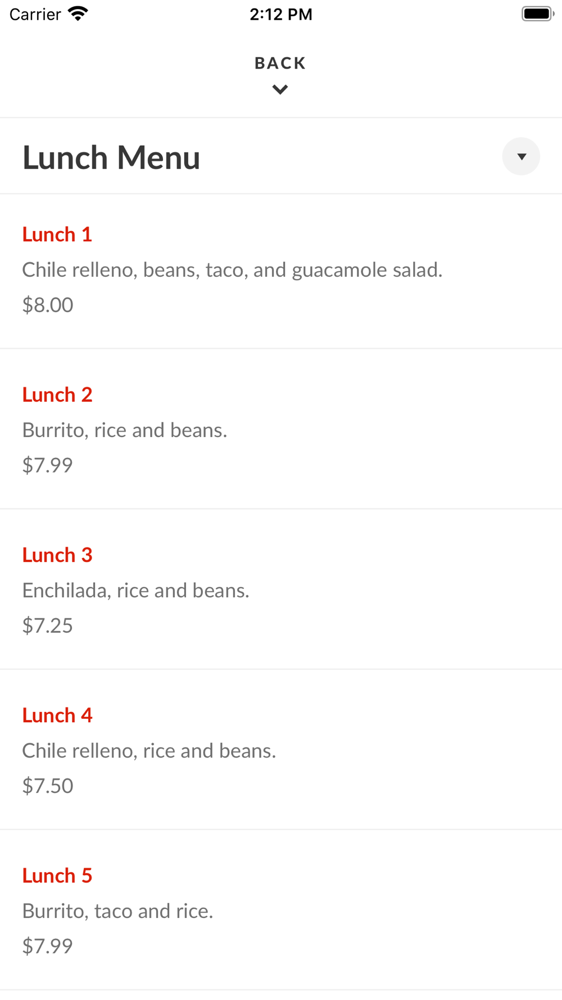Select the Lunch Menu heading
The image size is (562, 1000).
pos(111,157)
